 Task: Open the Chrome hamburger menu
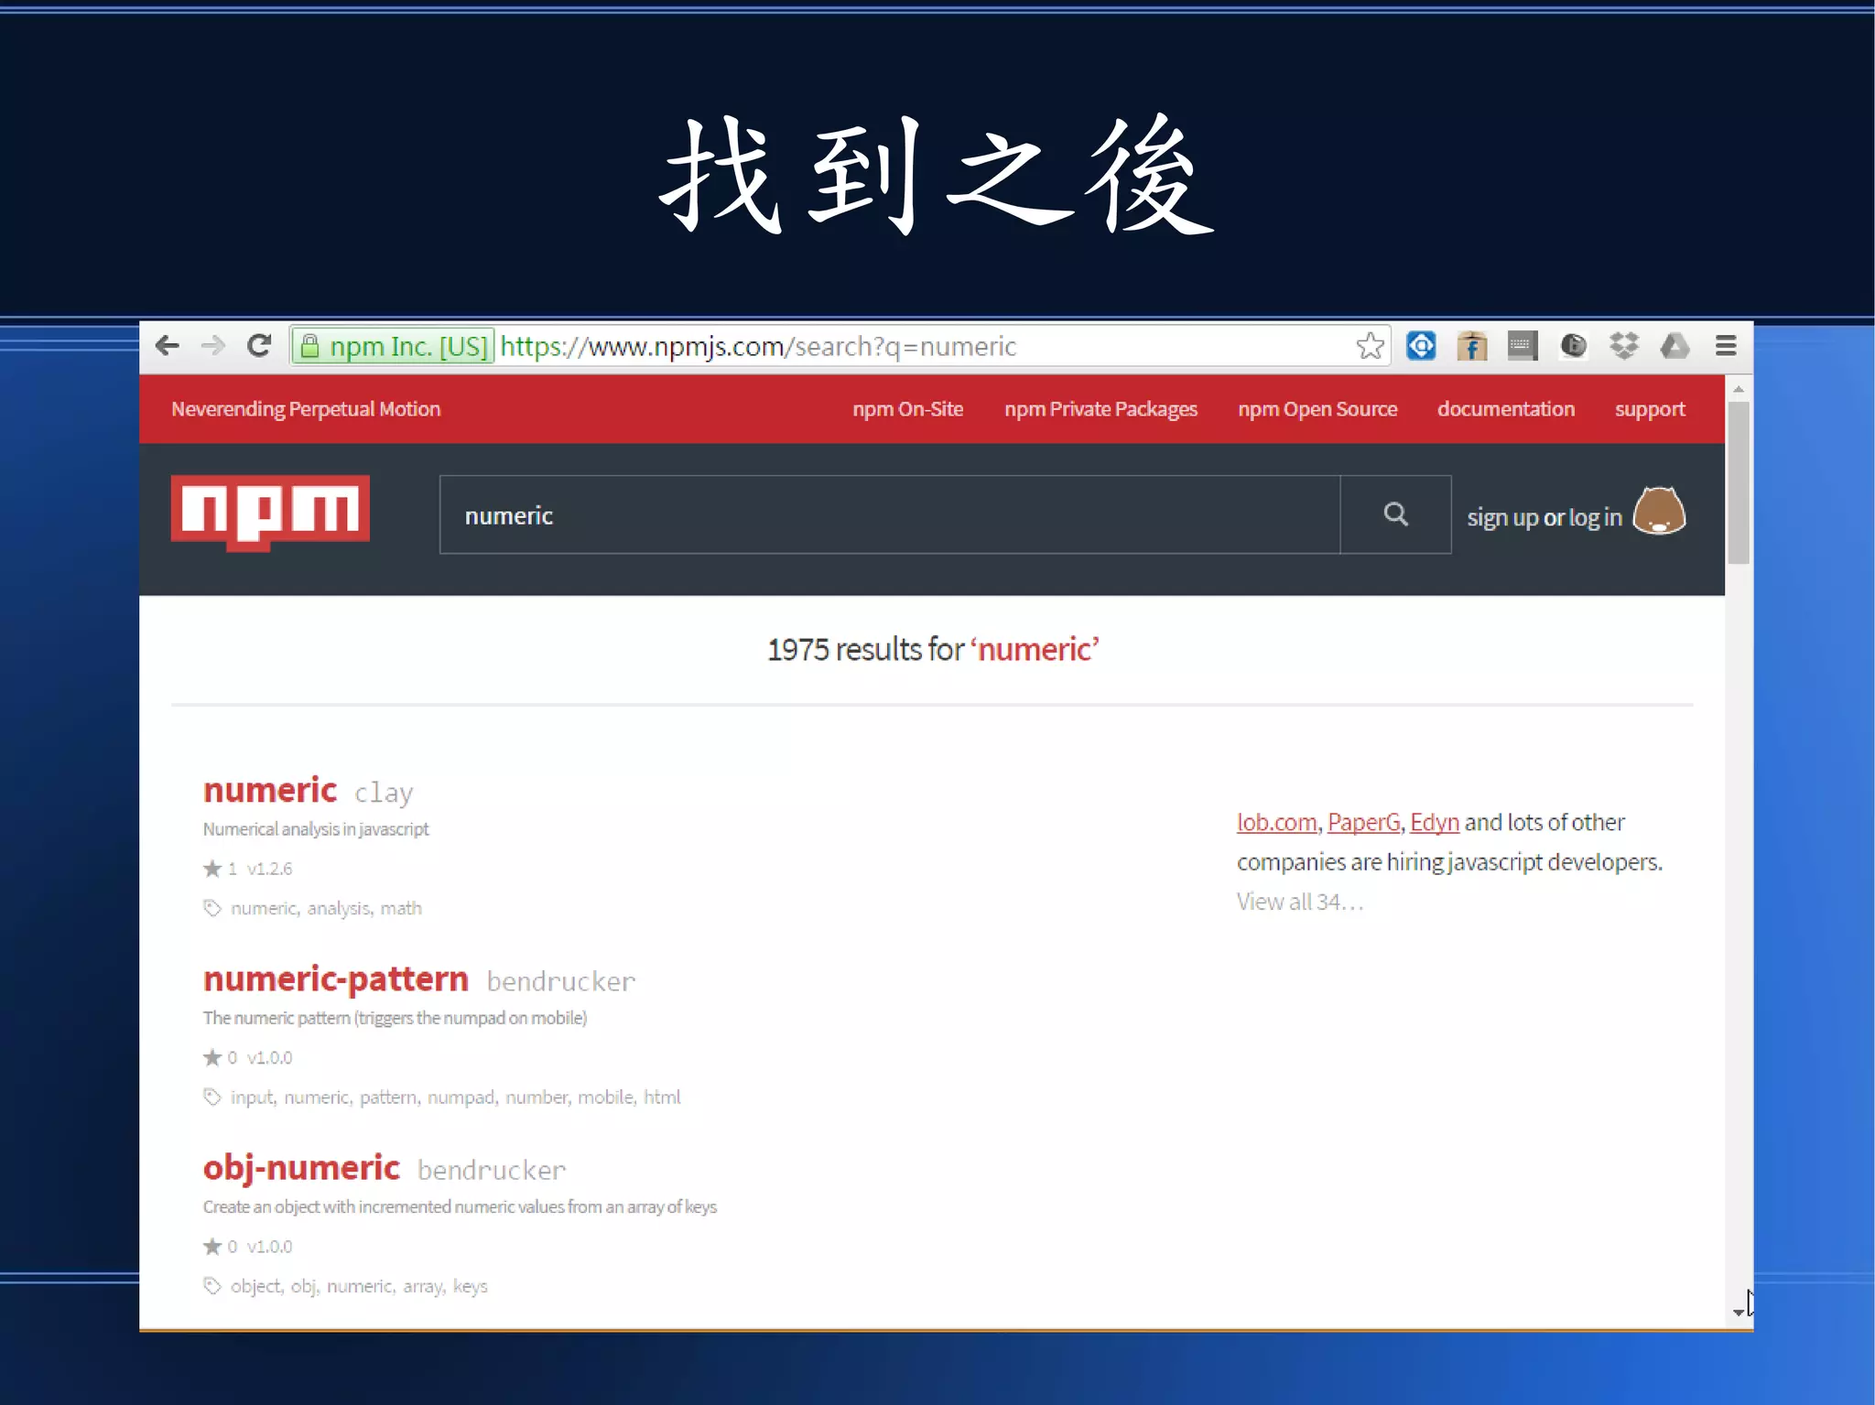click(1726, 346)
